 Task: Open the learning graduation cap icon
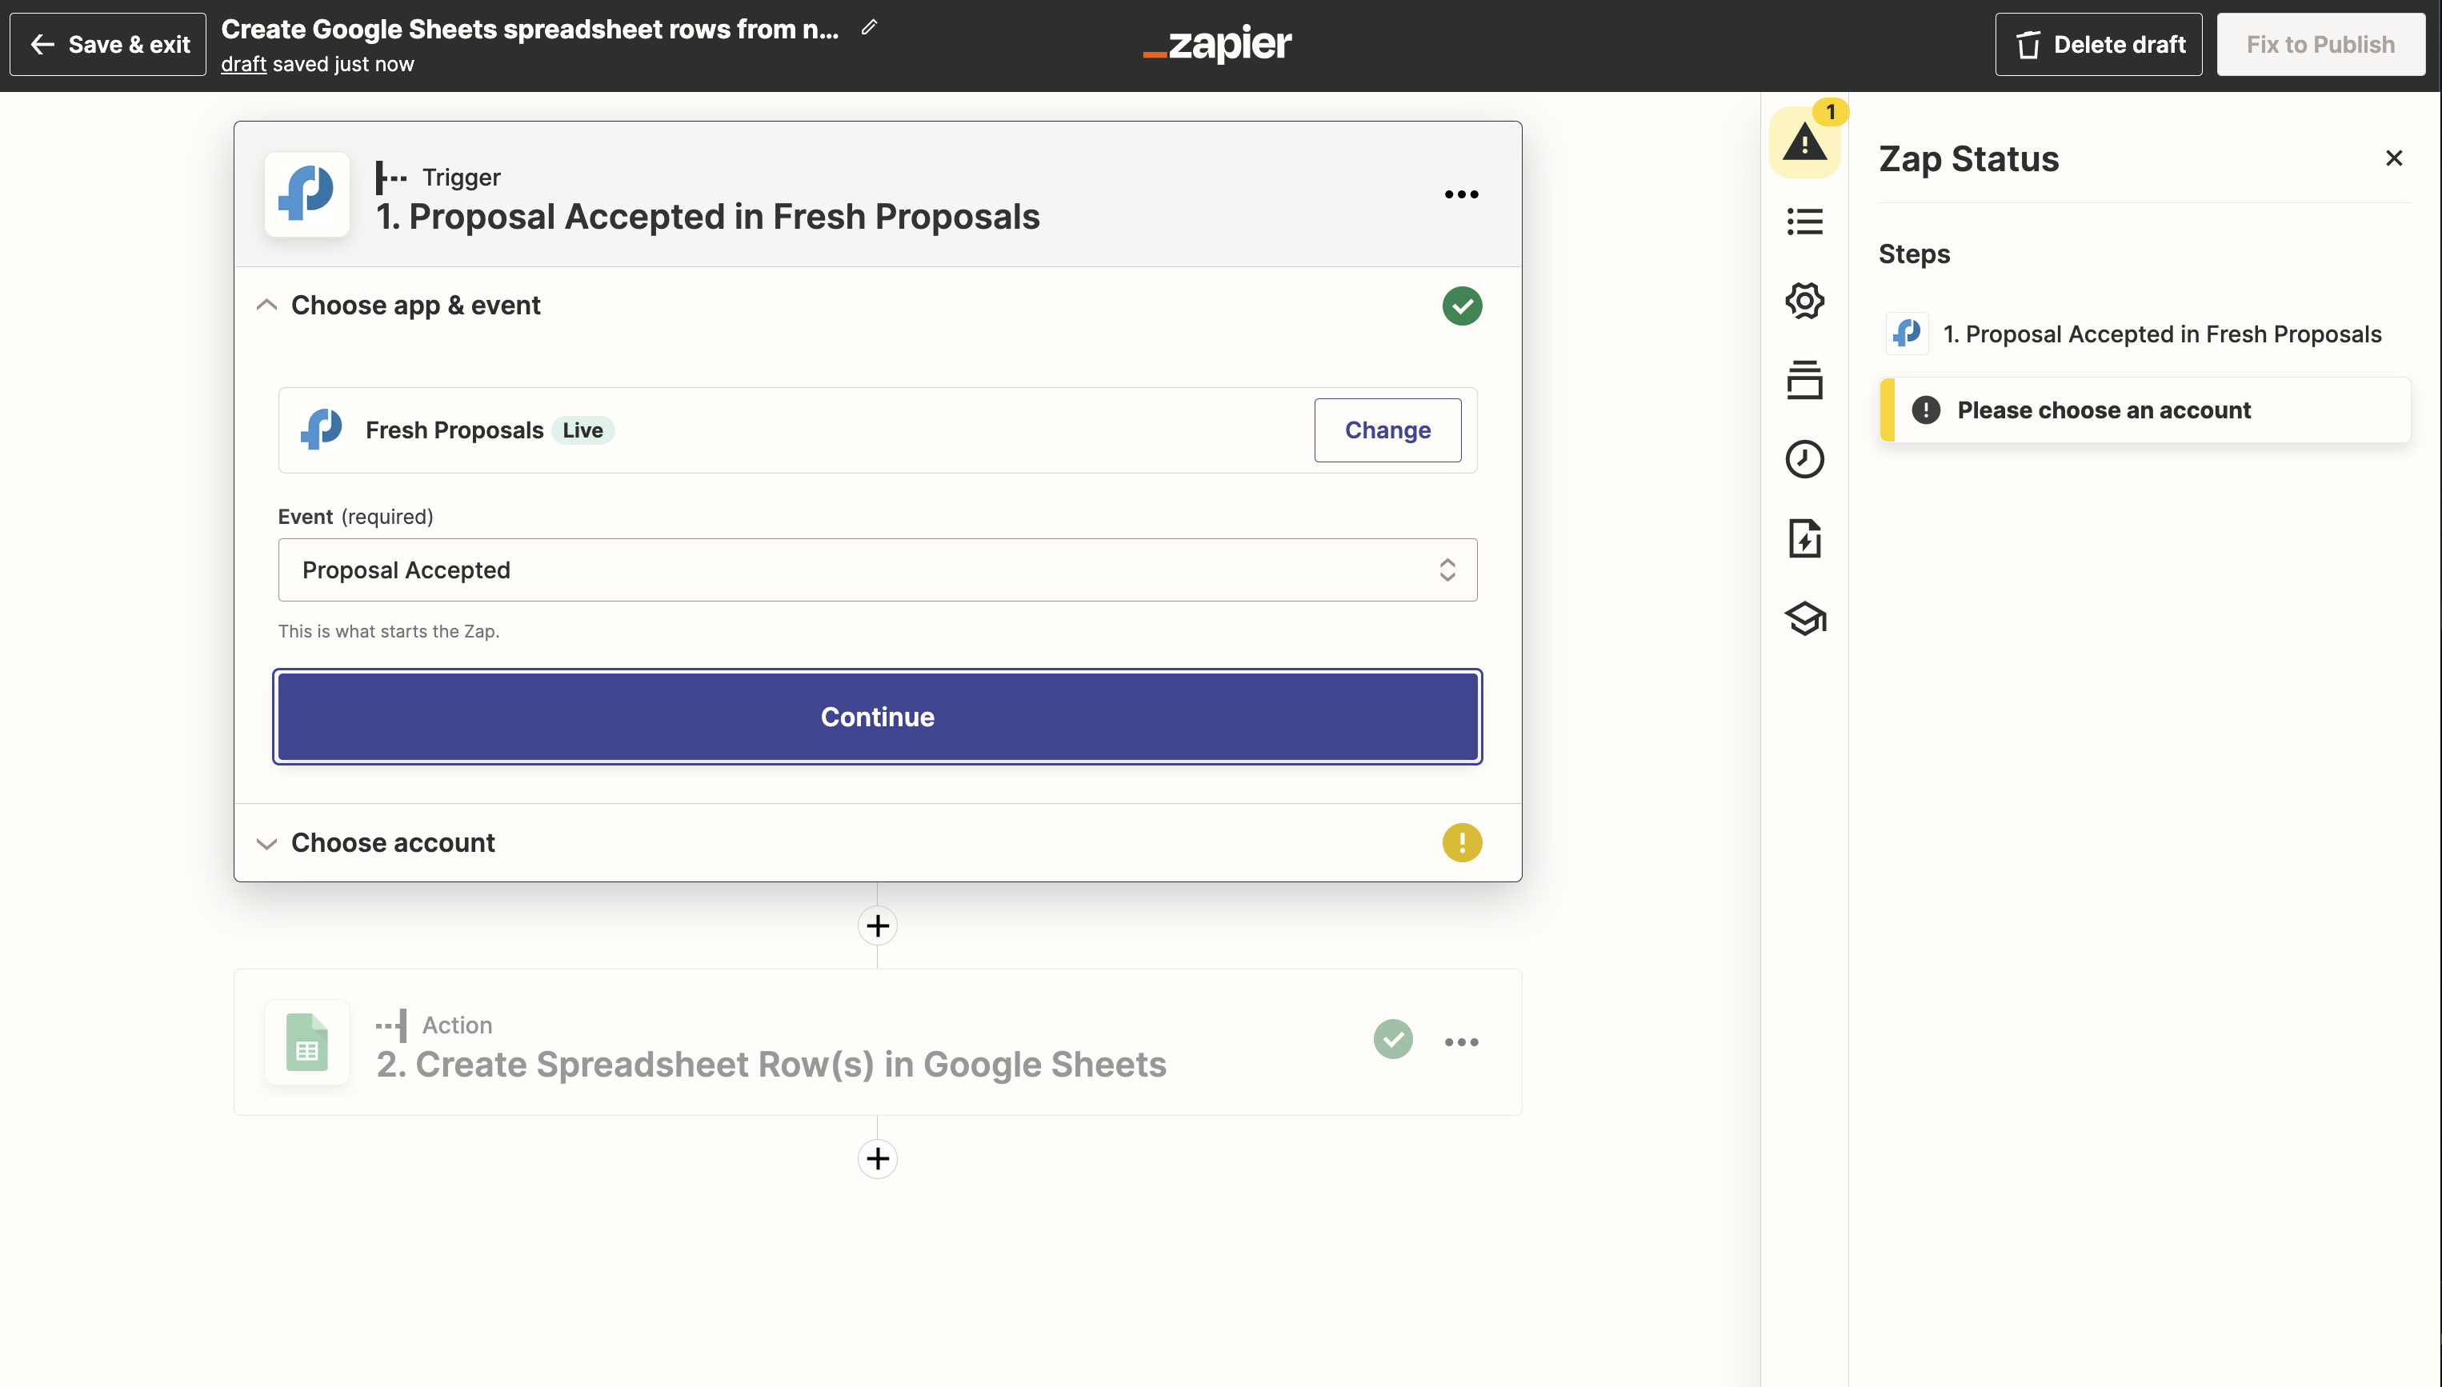pos(1803,619)
